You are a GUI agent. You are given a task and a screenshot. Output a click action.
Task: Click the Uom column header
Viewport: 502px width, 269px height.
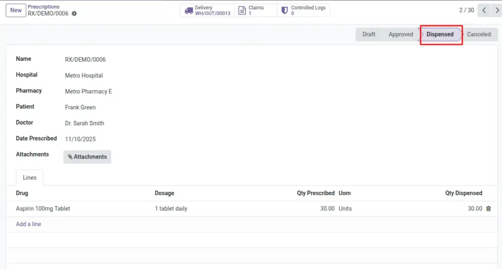345,193
